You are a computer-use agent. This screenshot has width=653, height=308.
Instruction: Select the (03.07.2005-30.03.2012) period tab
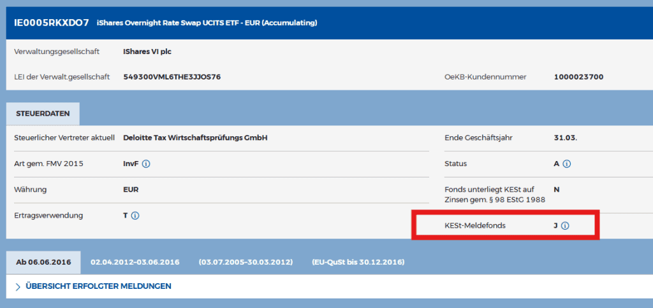[246, 262]
